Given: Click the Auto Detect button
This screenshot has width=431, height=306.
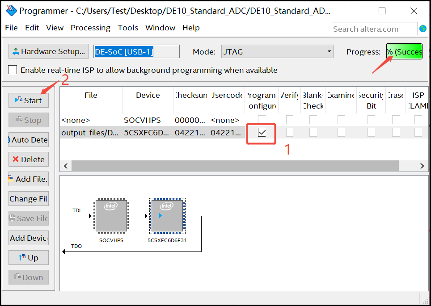Looking at the screenshot, I should point(29,139).
